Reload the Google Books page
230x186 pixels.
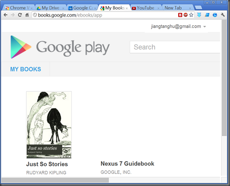point(20,15)
